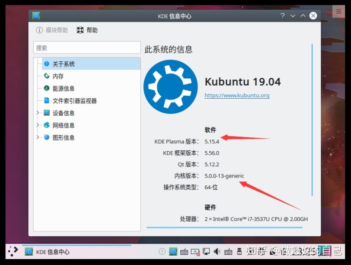Open the 模块帮助 module help button

pos(52,30)
